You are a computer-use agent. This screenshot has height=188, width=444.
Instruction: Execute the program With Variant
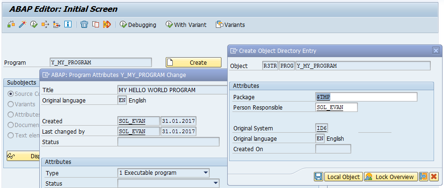tap(186, 25)
